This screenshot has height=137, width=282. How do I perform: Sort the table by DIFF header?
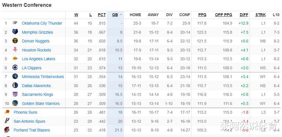244,15
